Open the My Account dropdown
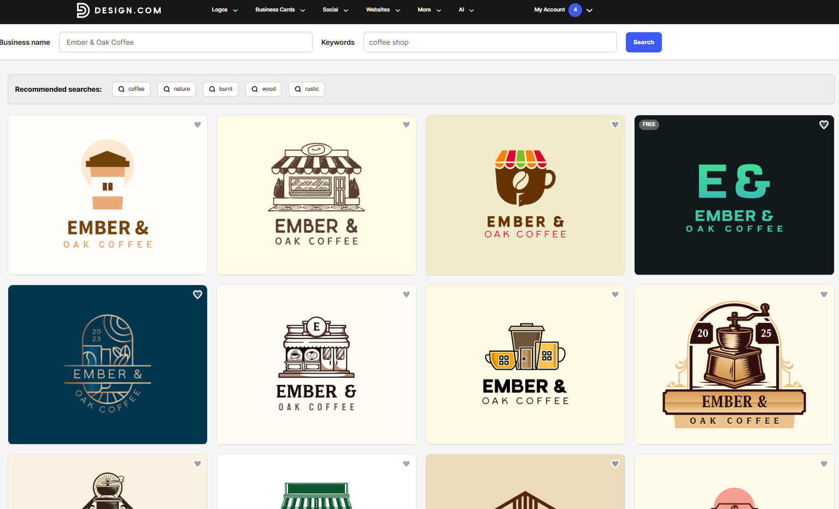839x509 pixels. [x=564, y=10]
